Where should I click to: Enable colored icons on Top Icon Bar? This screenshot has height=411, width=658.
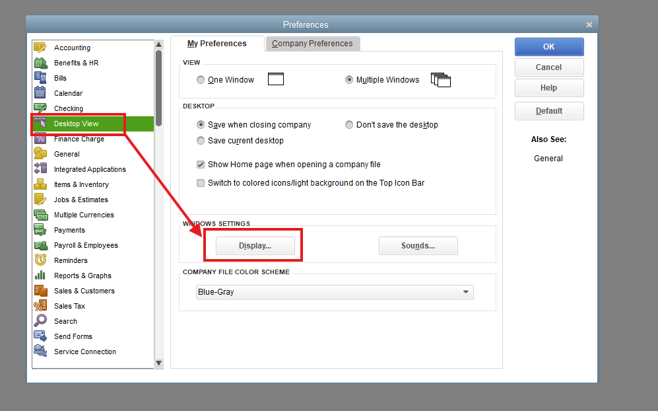201,183
